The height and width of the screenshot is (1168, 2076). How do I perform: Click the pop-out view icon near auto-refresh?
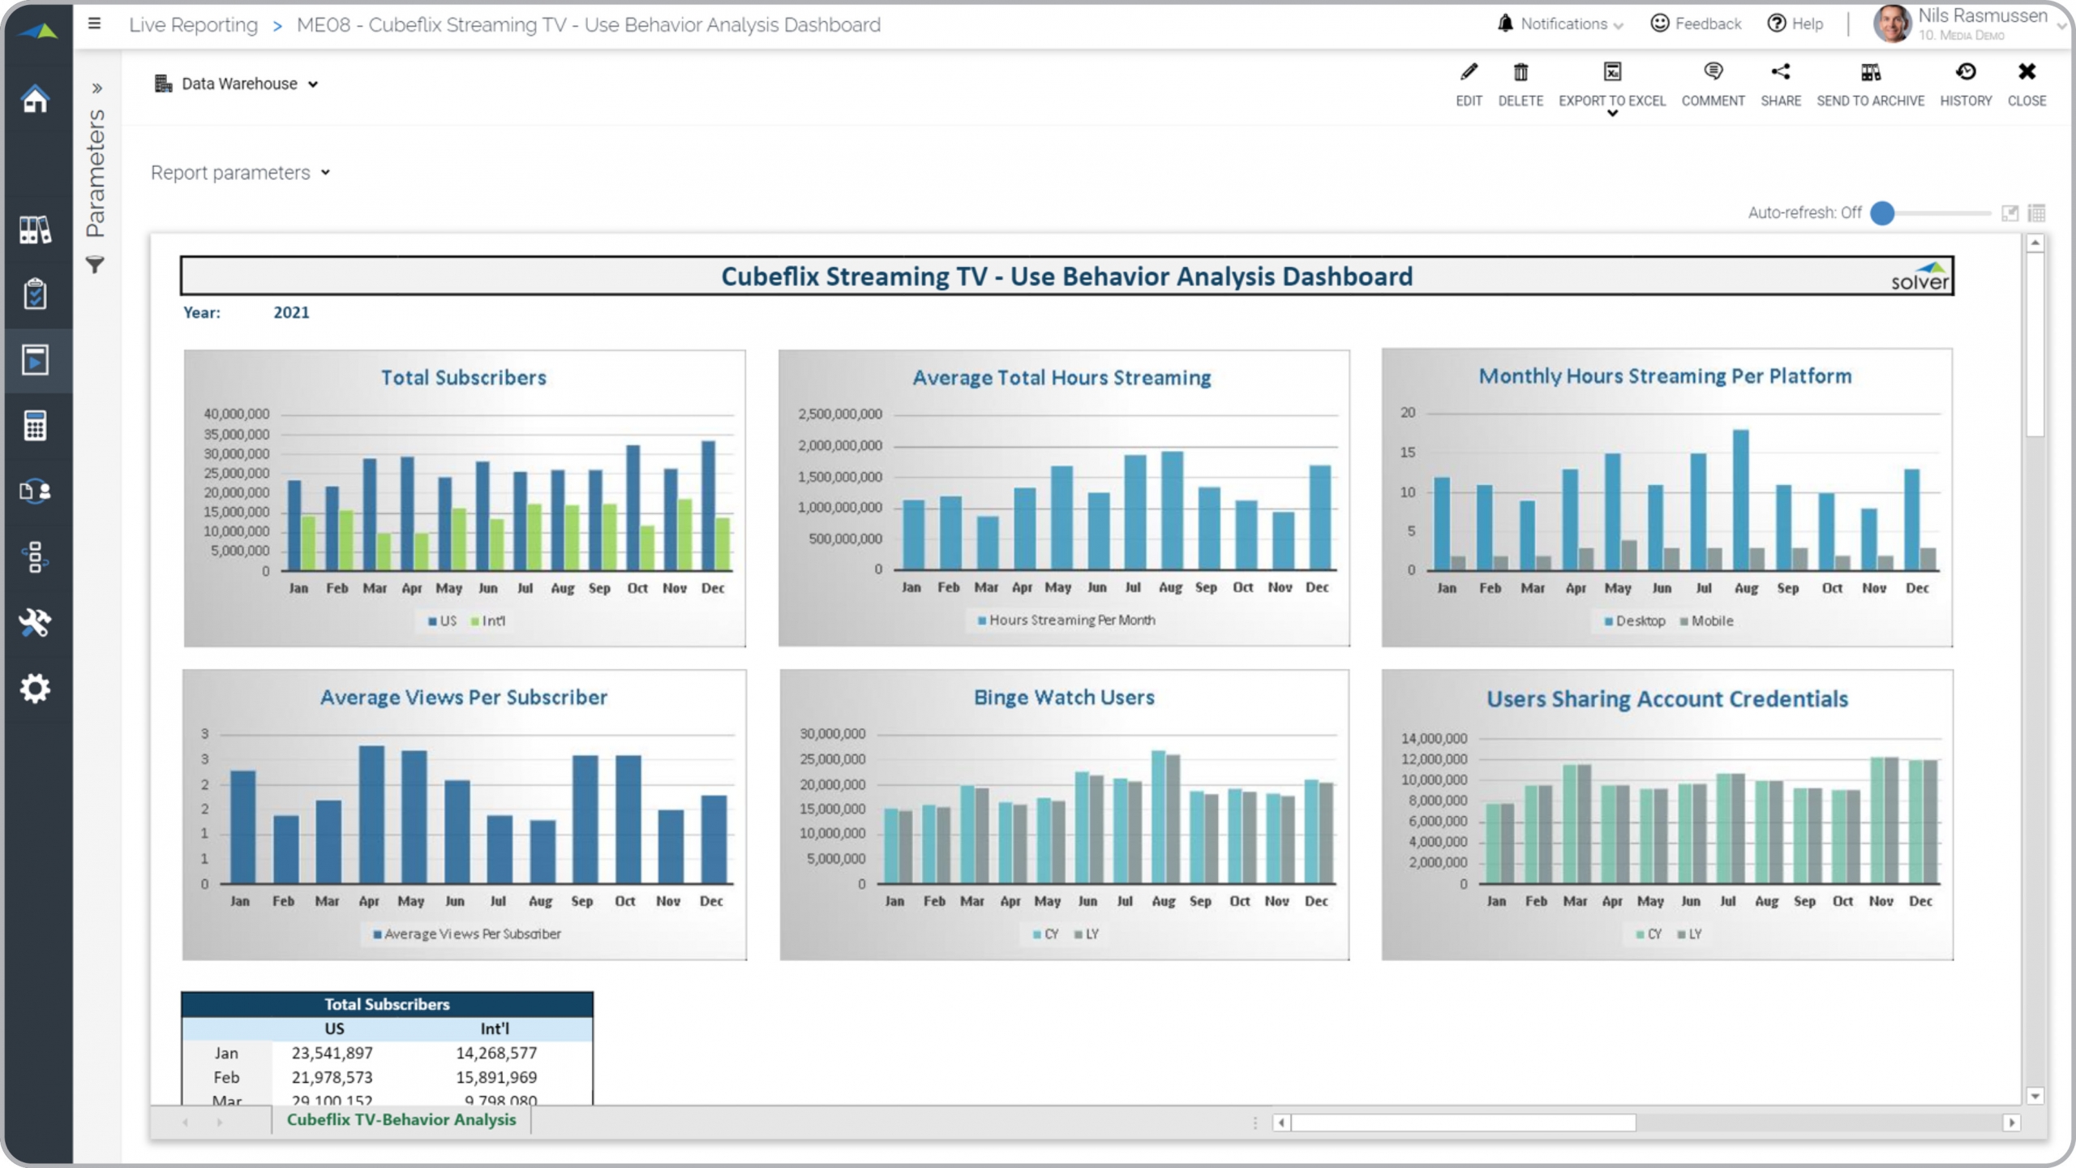click(x=2010, y=213)
